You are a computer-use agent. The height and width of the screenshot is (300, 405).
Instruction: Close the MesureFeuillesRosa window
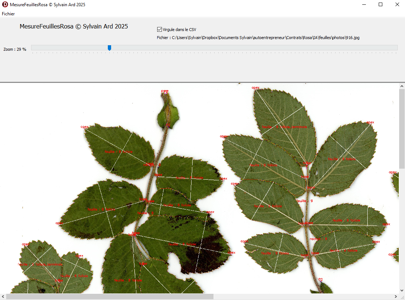(397, 4)
